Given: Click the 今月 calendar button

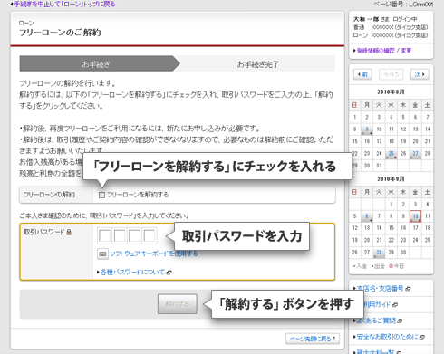Looking at the screenshot, I should coord(391,74).
